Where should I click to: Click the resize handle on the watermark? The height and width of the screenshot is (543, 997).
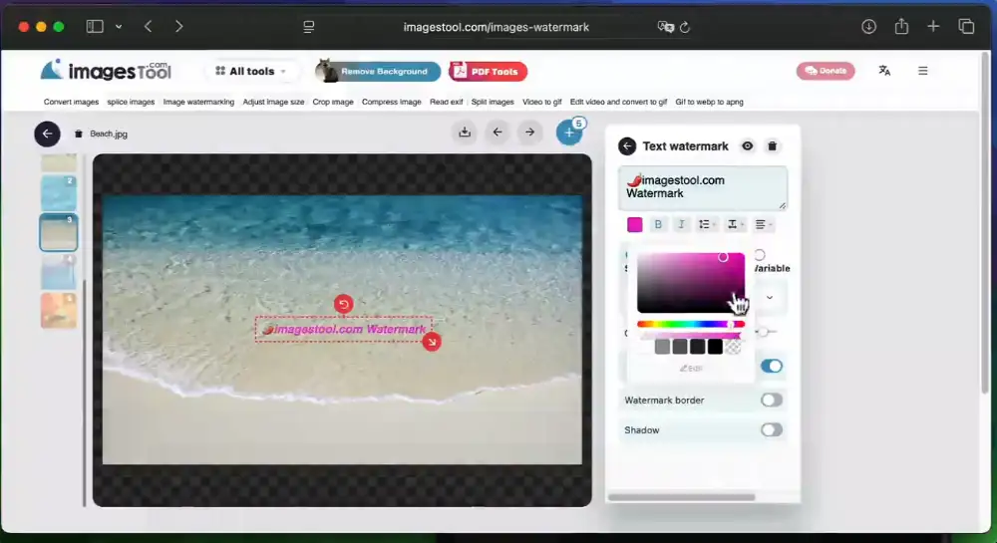click(x=431, y=342)
